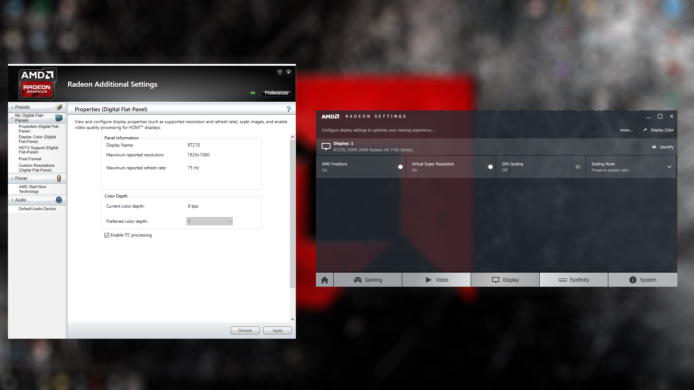
Task: Click the Discard button
Action: 245,330
